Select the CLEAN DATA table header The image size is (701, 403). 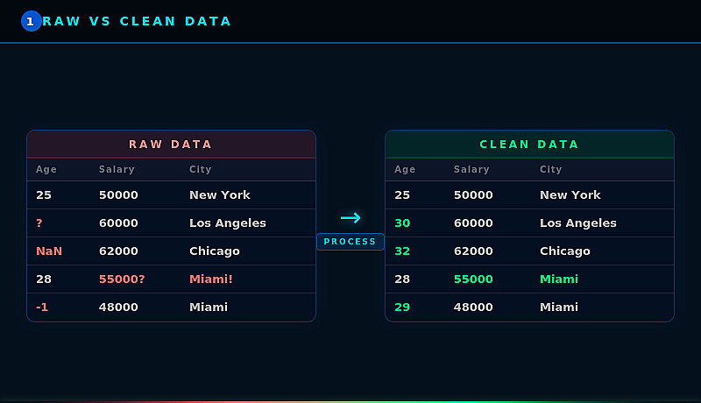point(529,145)
